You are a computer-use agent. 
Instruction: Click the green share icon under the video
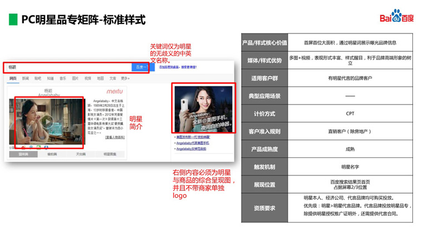tap(38, 147)
